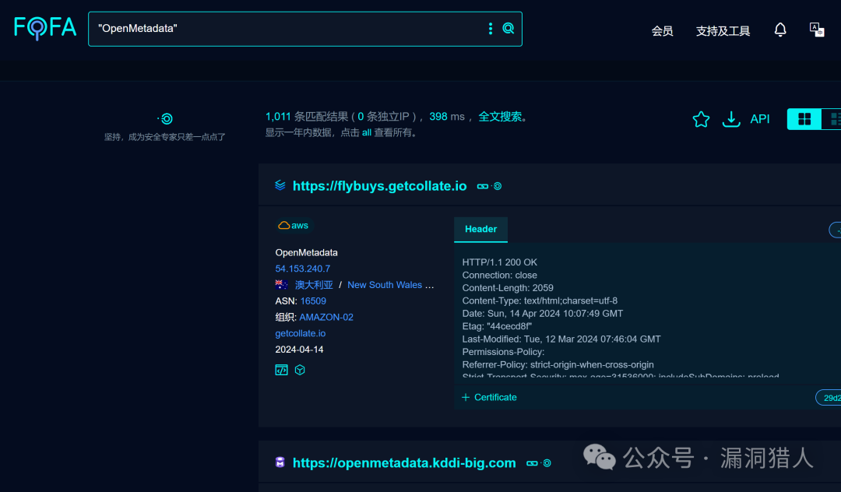This screenshot has width=841, height=492.
Task: Click the 29d2 pill button at right
Action: click(829, 398)
